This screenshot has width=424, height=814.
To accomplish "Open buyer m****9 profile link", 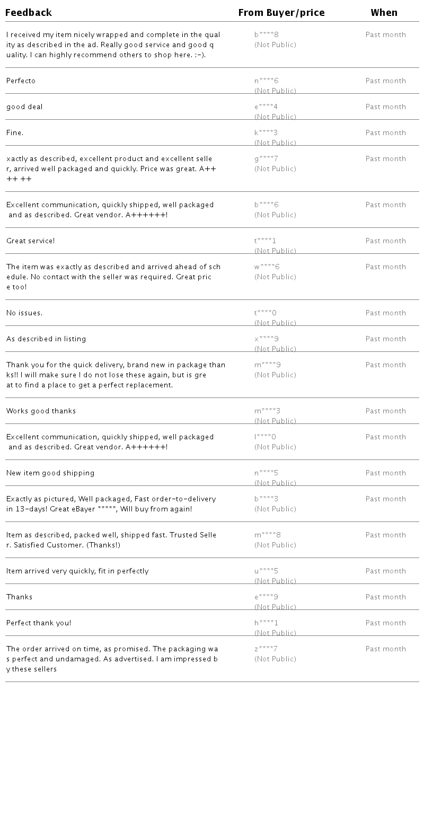I will coord(267,365).
